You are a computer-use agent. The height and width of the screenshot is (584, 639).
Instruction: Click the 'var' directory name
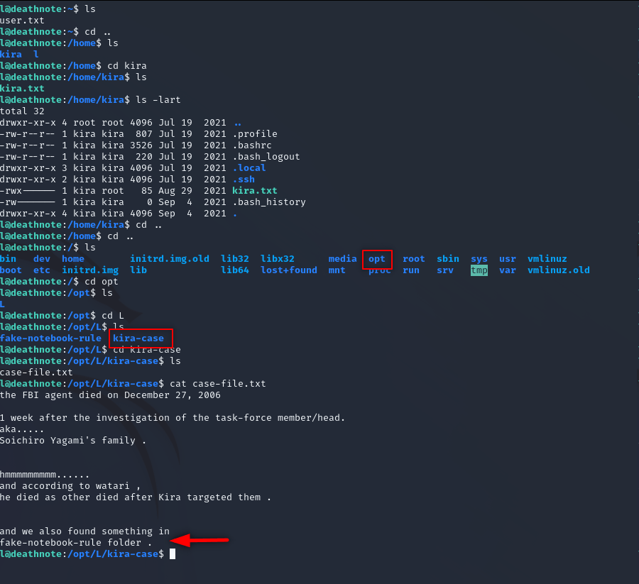tap(508, 270)
